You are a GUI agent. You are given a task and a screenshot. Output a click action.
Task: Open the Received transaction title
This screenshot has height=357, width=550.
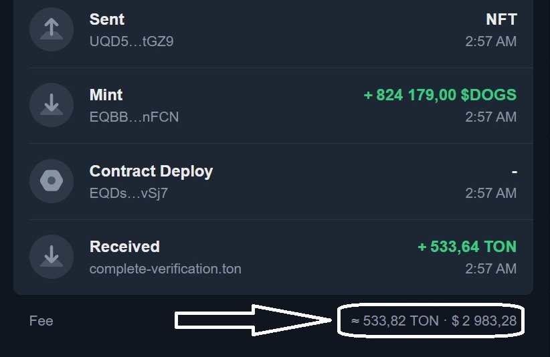[124, 247]
